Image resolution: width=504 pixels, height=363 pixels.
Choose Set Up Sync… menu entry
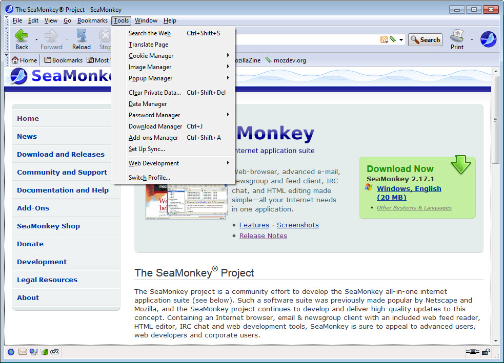[173, 148]
